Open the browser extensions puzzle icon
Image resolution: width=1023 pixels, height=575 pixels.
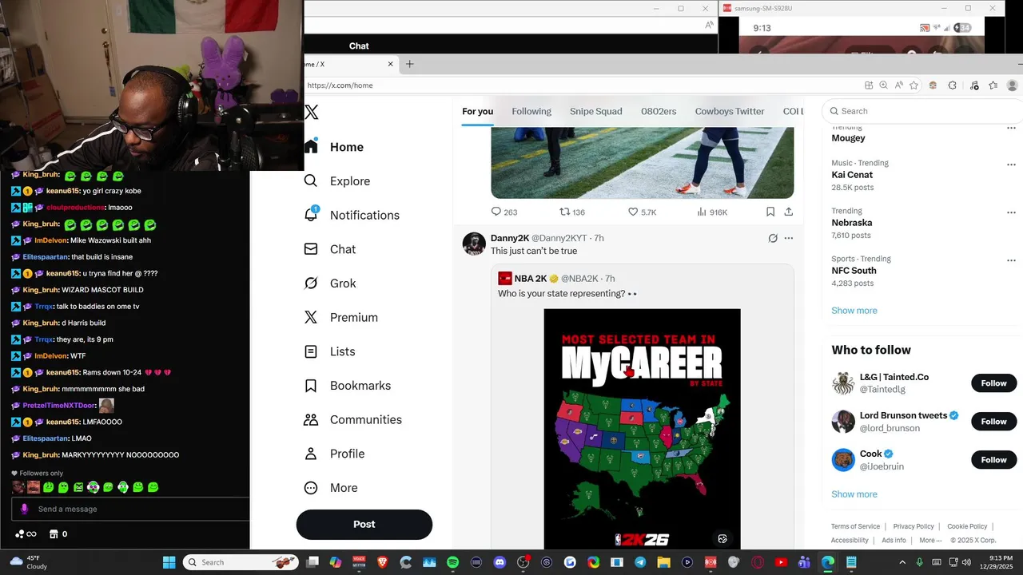coord(953,85)
